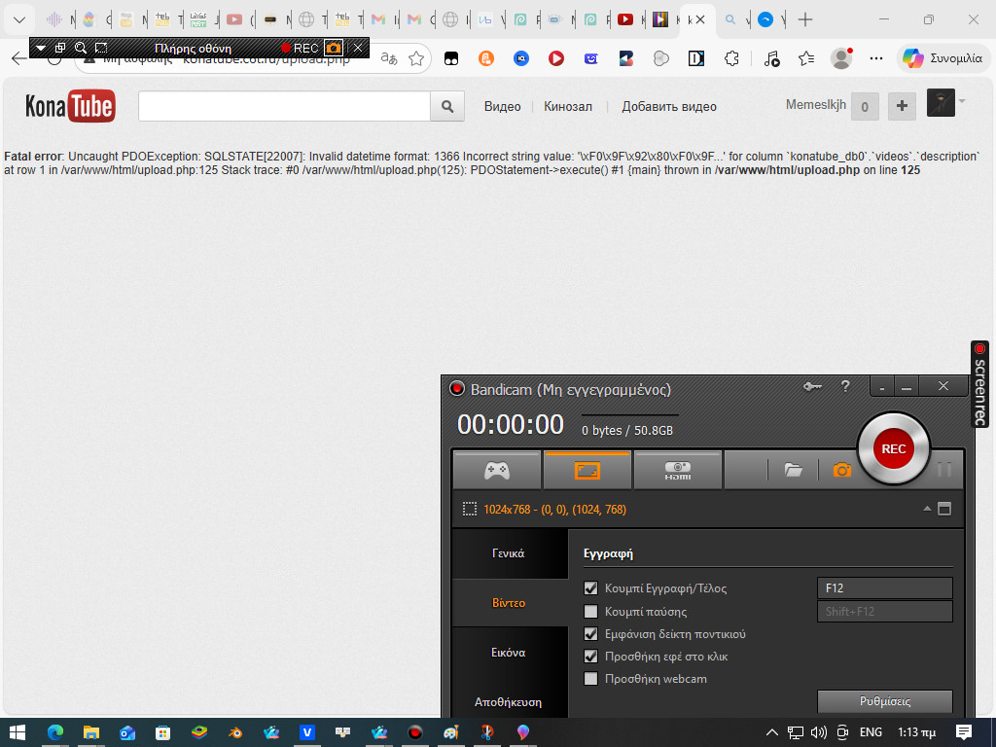The image size is (996, 747).
Task: Click the KonaTube search magnifier button
Action: 447,106
